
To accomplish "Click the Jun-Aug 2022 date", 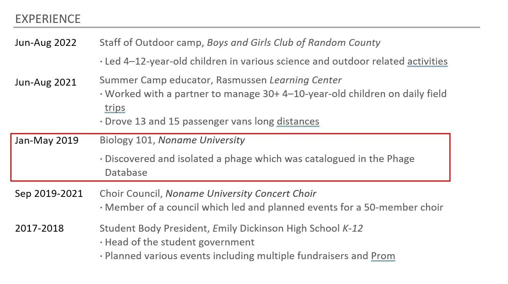I will 46,43.
